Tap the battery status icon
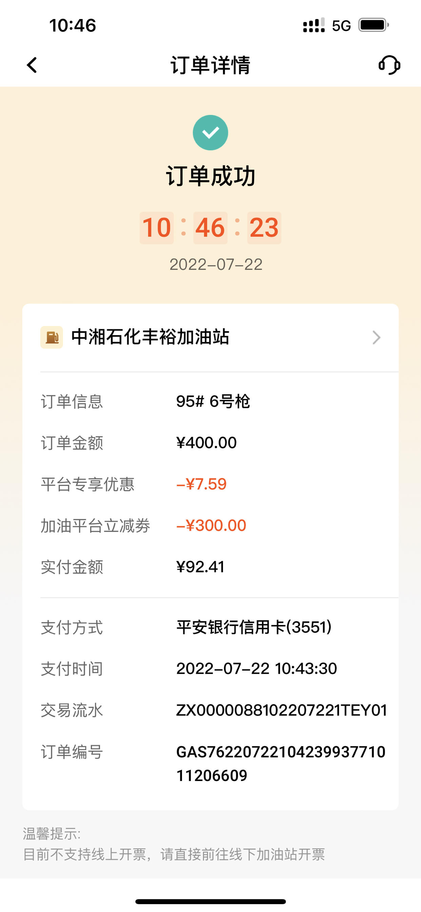The image size is (421, 912). click(374, 25)
